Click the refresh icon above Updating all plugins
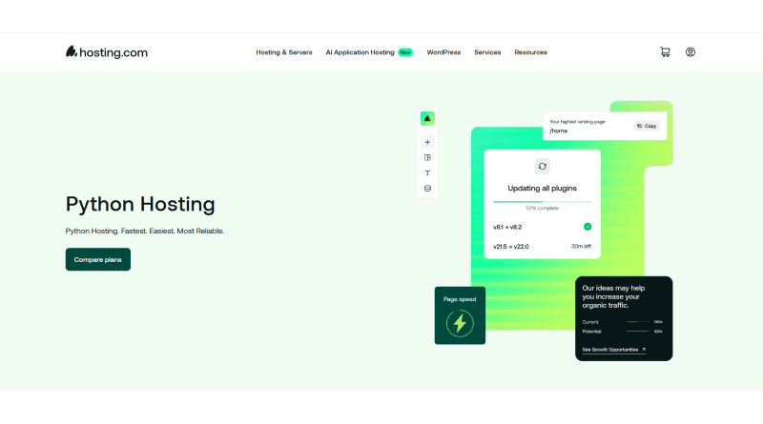This screenshot has height=424, width=763. 542,167
